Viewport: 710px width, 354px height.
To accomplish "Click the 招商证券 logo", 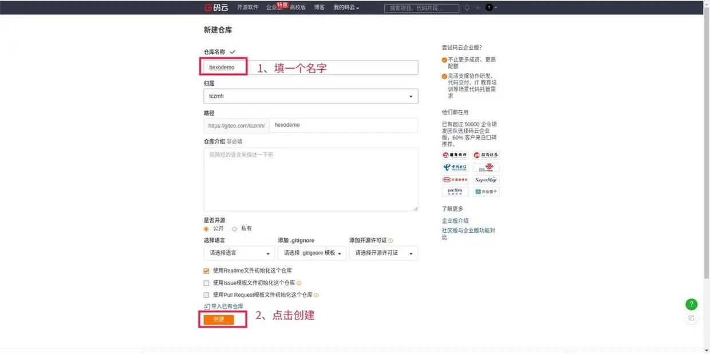I will (486, 155).
